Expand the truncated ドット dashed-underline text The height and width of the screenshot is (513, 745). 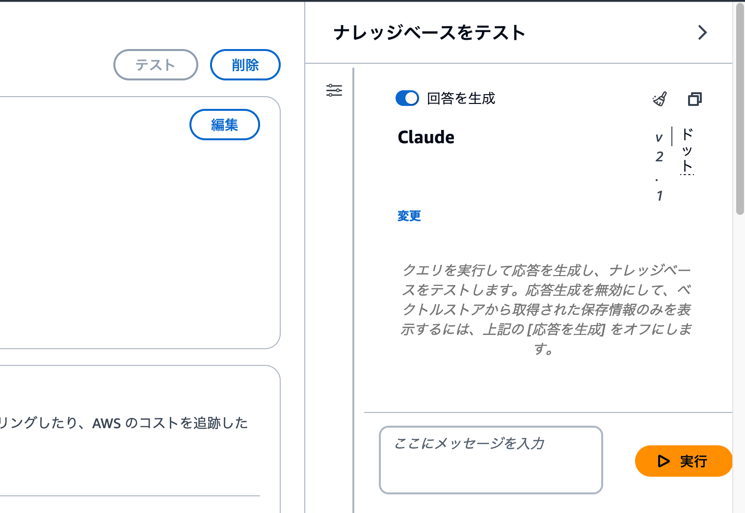coord(686,152)
